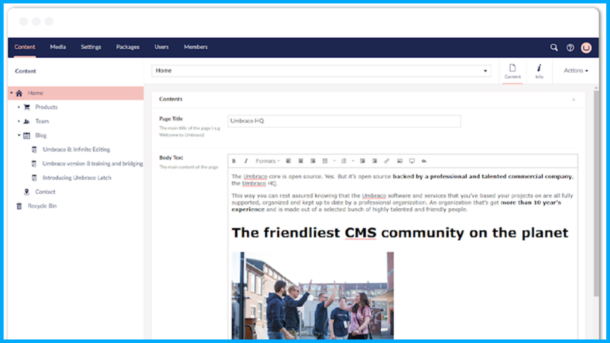Viewport: 610px width, 343px height.
Task: Open the Contact page in tree
Action: pyautogui.click(x=45, y=192)
